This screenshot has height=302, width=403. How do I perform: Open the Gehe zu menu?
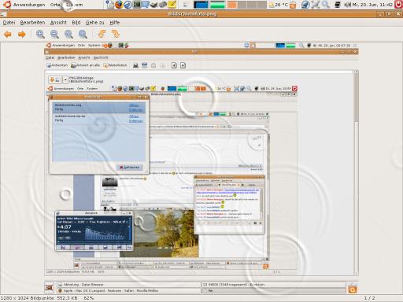(94, 23)
